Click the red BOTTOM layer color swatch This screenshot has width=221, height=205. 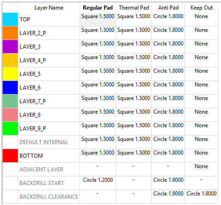pyautogui.click(x=10, y=155)
